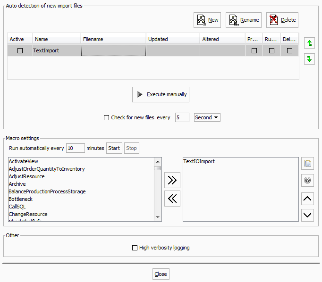
Task: Click the copy document icon button
Action: 307,164
